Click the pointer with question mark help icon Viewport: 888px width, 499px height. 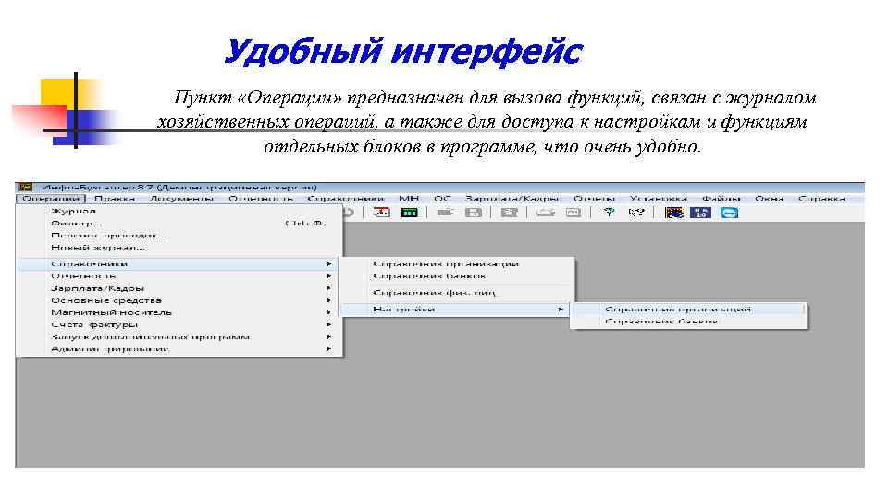click(x=636, y=213)
